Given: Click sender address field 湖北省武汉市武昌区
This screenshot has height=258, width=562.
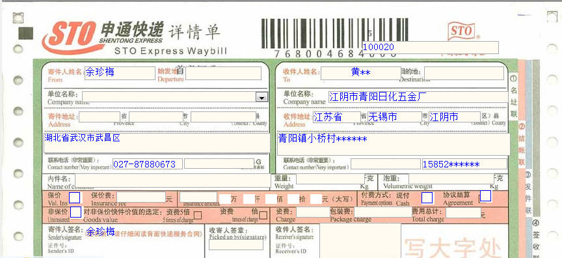Looking at the screenshot, I should pyautogui.click(x=157, y=143).
